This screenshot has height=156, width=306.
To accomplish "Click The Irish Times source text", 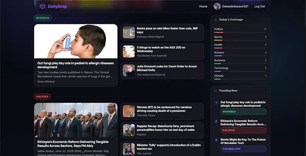I will (146, 115).
